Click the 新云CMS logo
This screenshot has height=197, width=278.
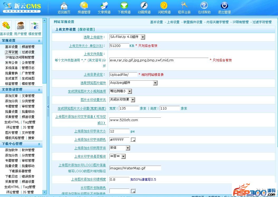(x=22, y=7)
